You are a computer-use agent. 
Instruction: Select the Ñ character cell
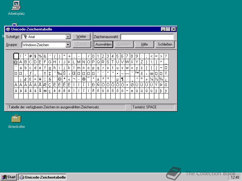pos(98,85)
